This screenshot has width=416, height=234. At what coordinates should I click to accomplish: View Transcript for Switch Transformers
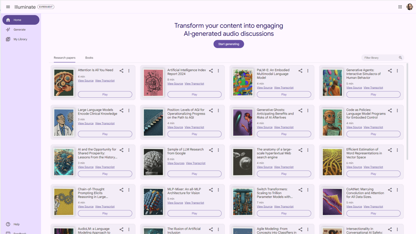click(x=284, y=207)
